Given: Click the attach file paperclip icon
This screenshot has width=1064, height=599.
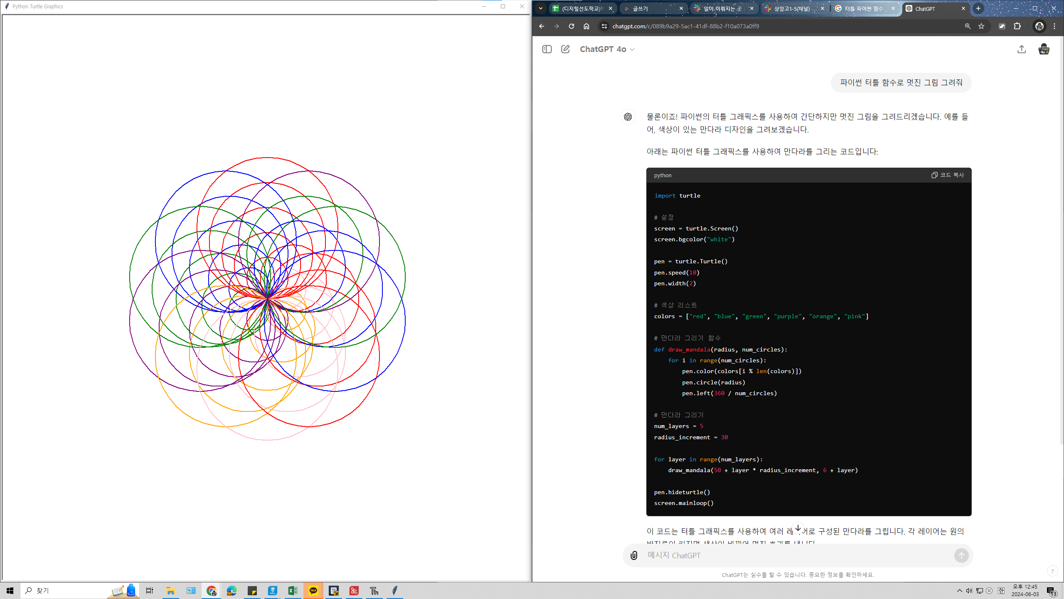Looking at the screenshot, I should tap(634, 555).
